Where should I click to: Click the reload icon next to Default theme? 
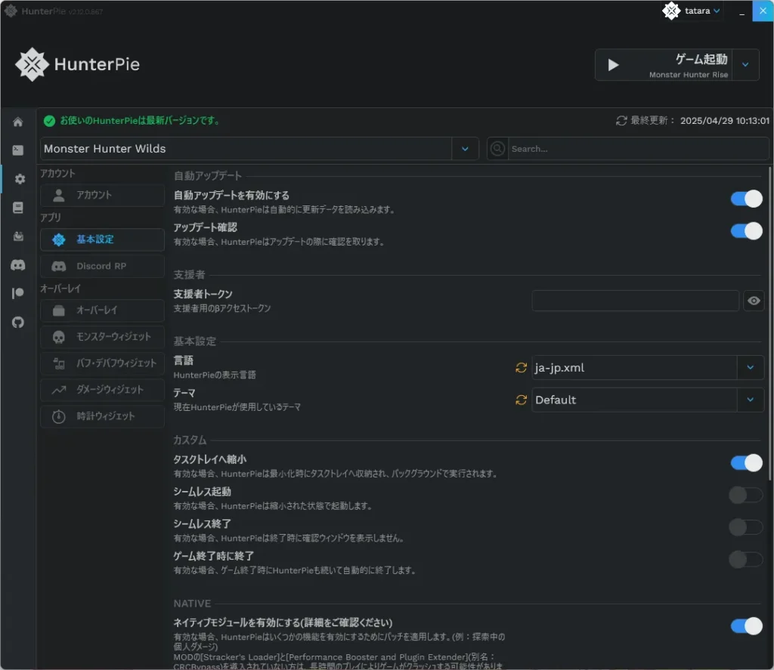pos(521,400)
